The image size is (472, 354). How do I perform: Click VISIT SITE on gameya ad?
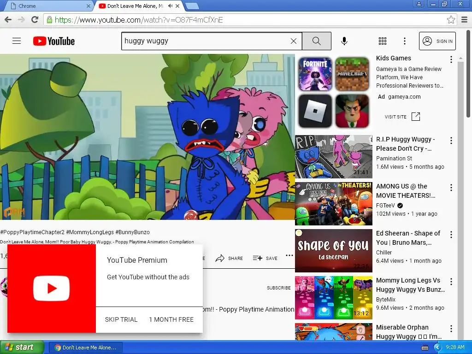[395, 117]
